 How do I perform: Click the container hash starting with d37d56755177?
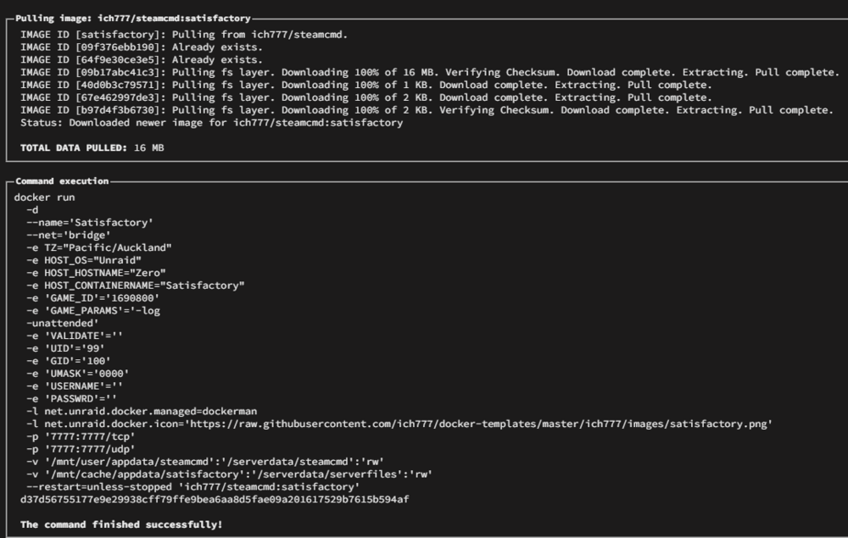tap(215, 500)
